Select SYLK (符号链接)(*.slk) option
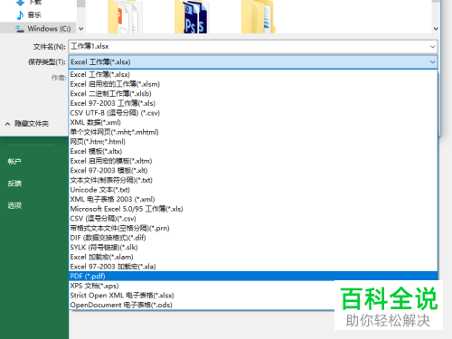This screenshot has height=339, width=452. coord(253,248)
